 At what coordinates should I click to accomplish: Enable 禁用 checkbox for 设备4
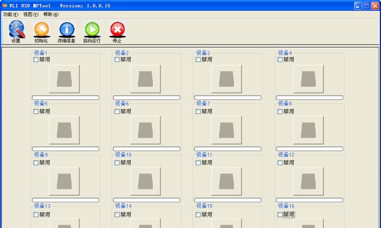[280, 59]
